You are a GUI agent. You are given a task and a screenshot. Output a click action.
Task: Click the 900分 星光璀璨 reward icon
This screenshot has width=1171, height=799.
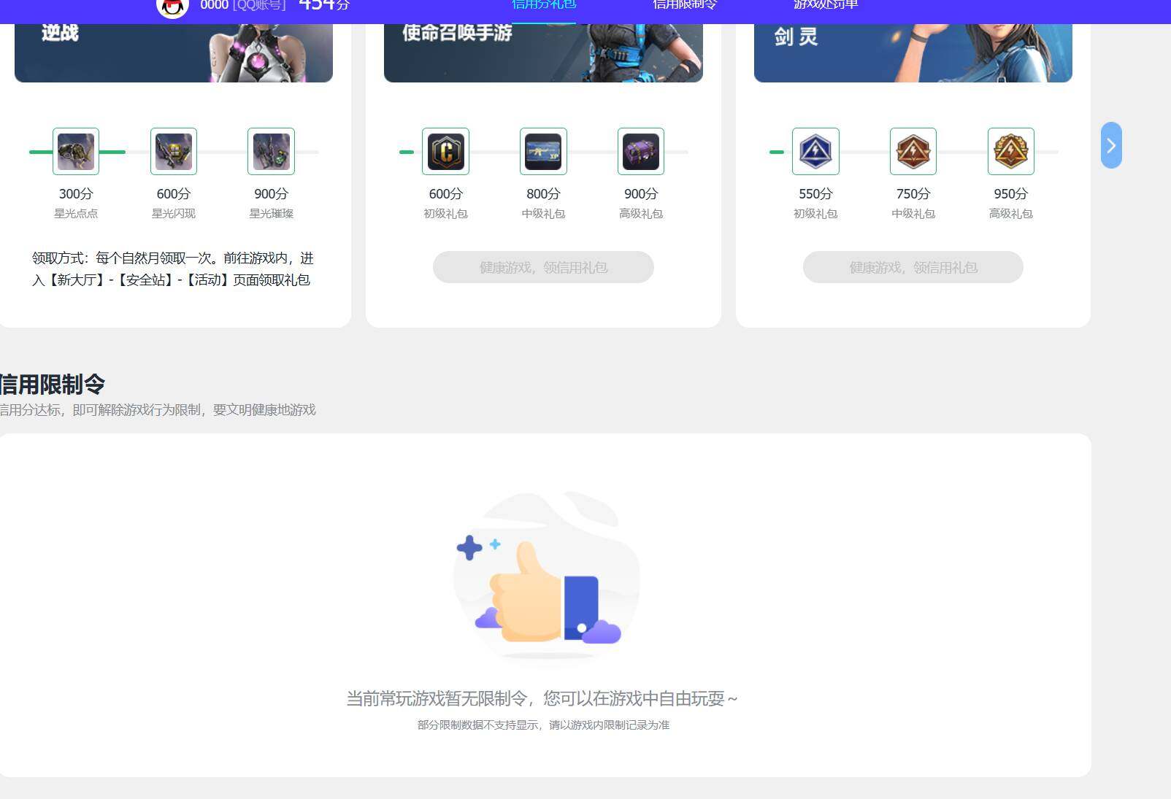271,151
